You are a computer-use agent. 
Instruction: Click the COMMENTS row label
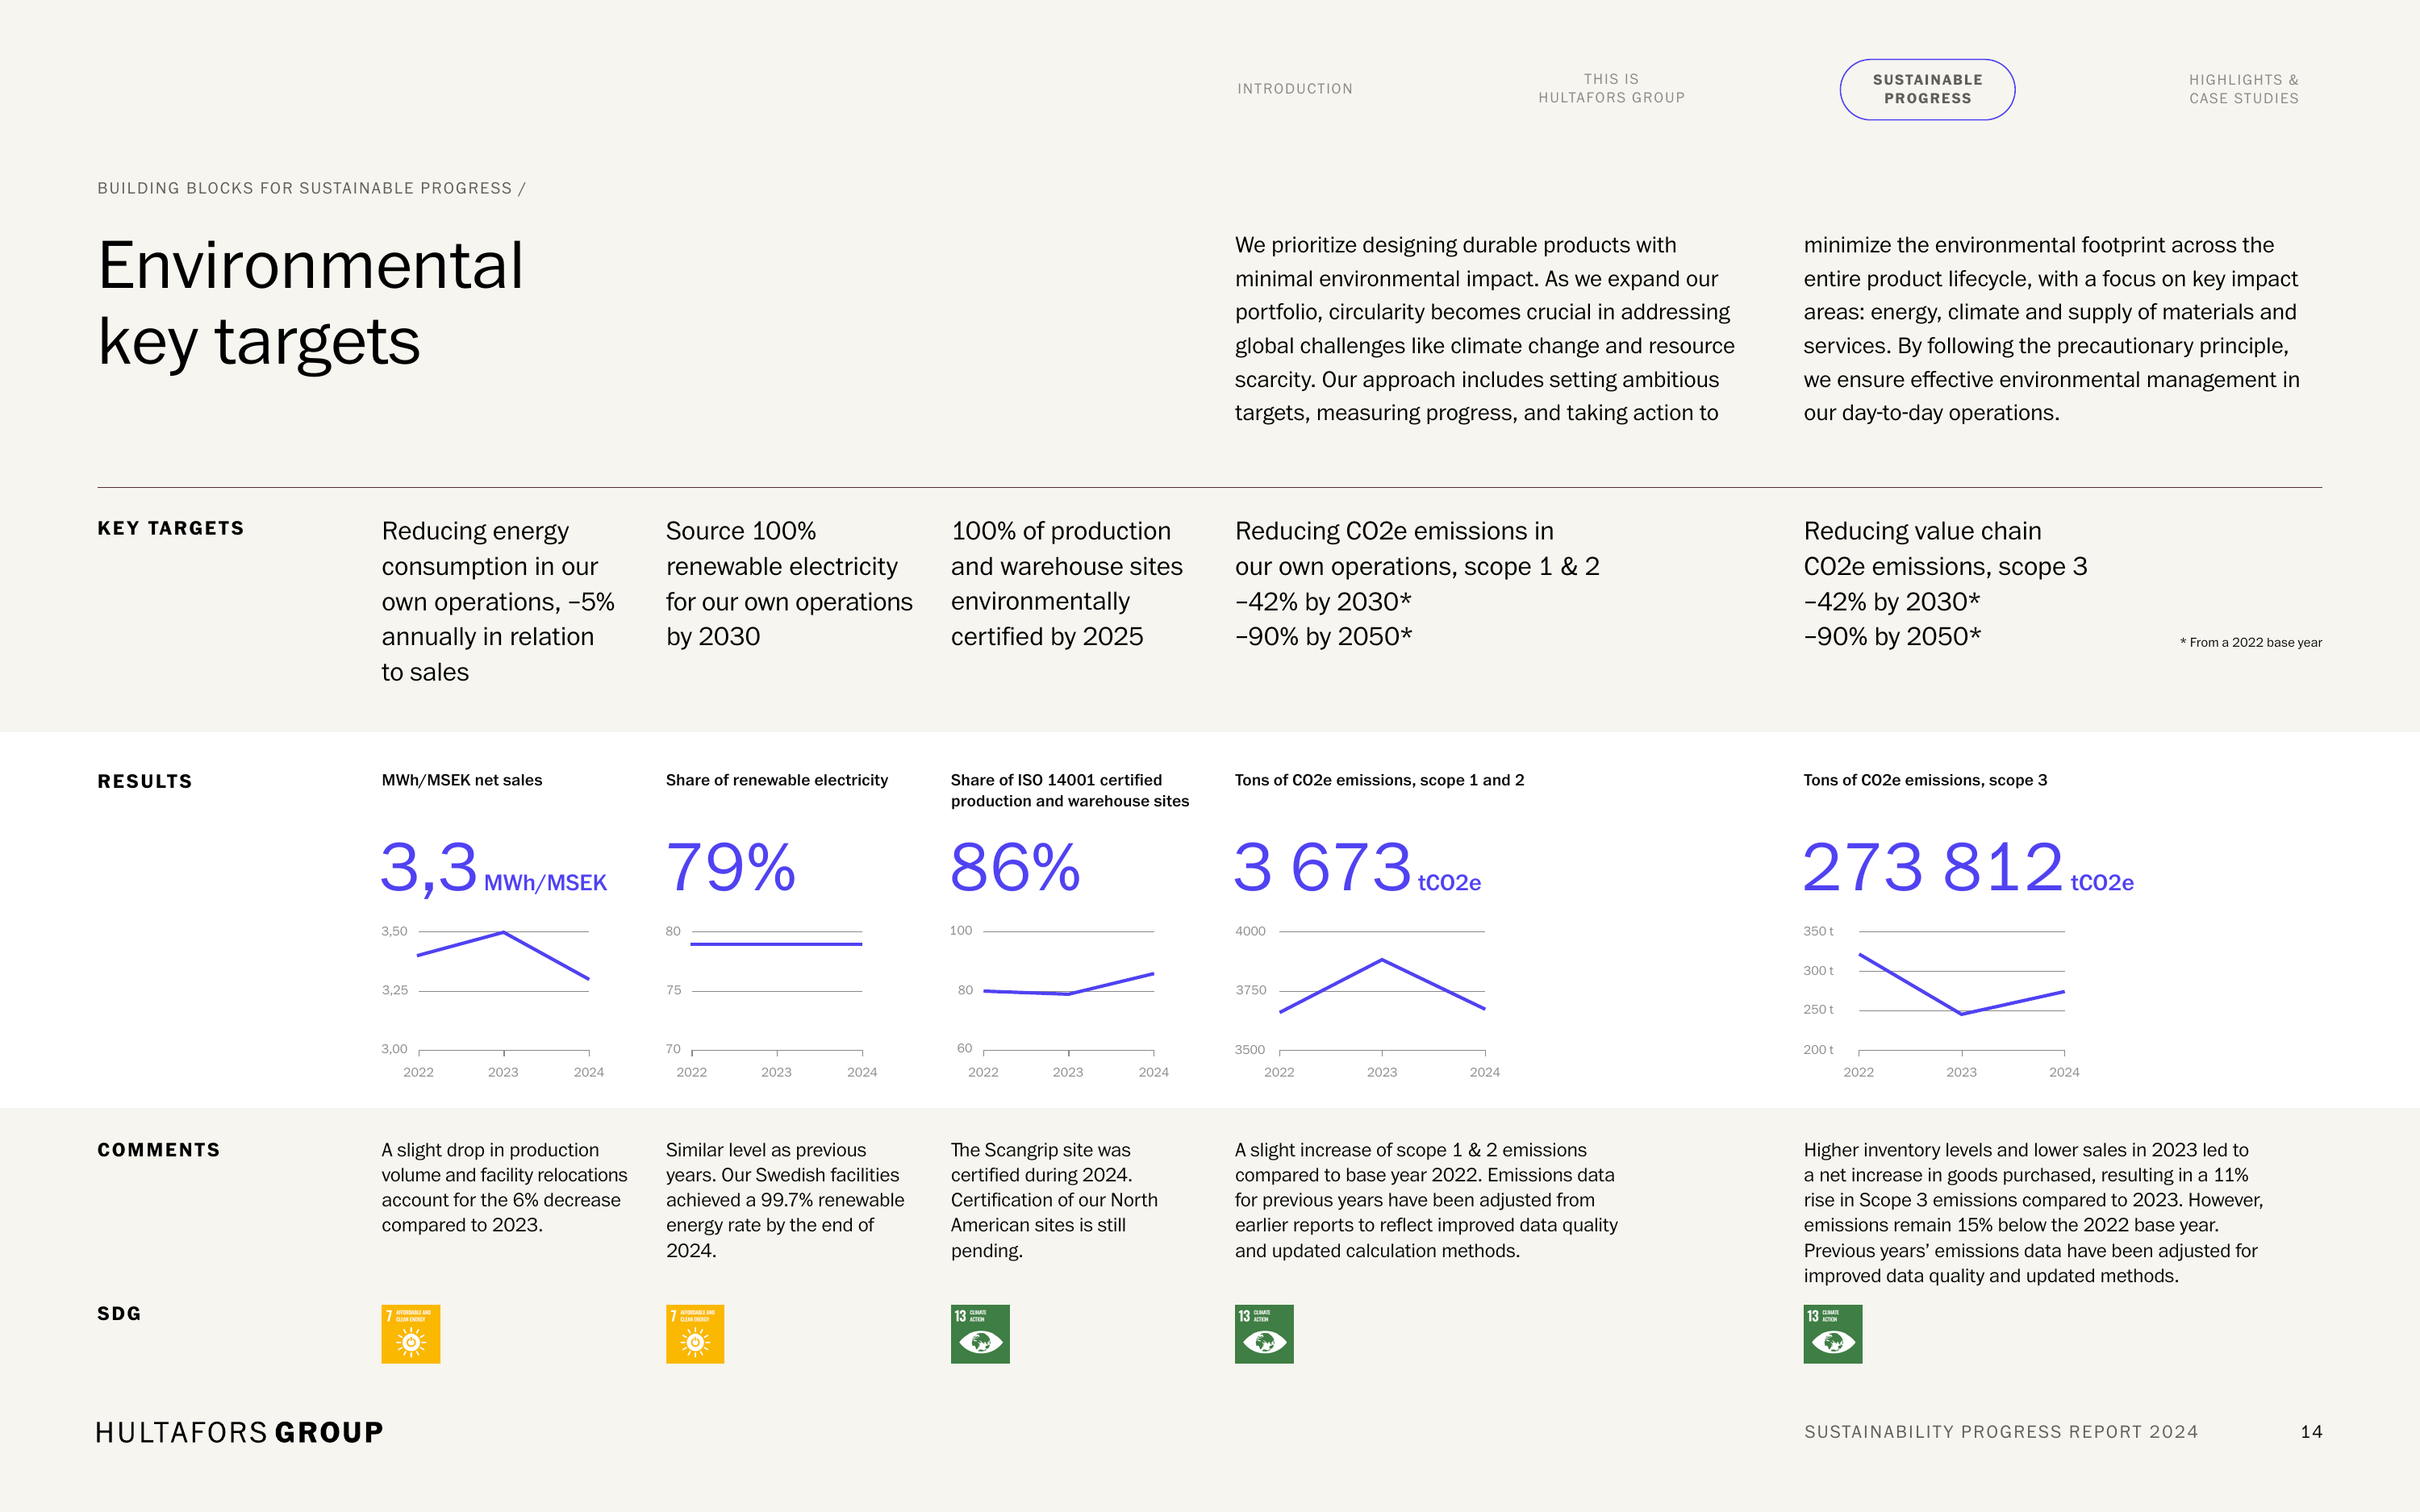(x=159, y=1150)
